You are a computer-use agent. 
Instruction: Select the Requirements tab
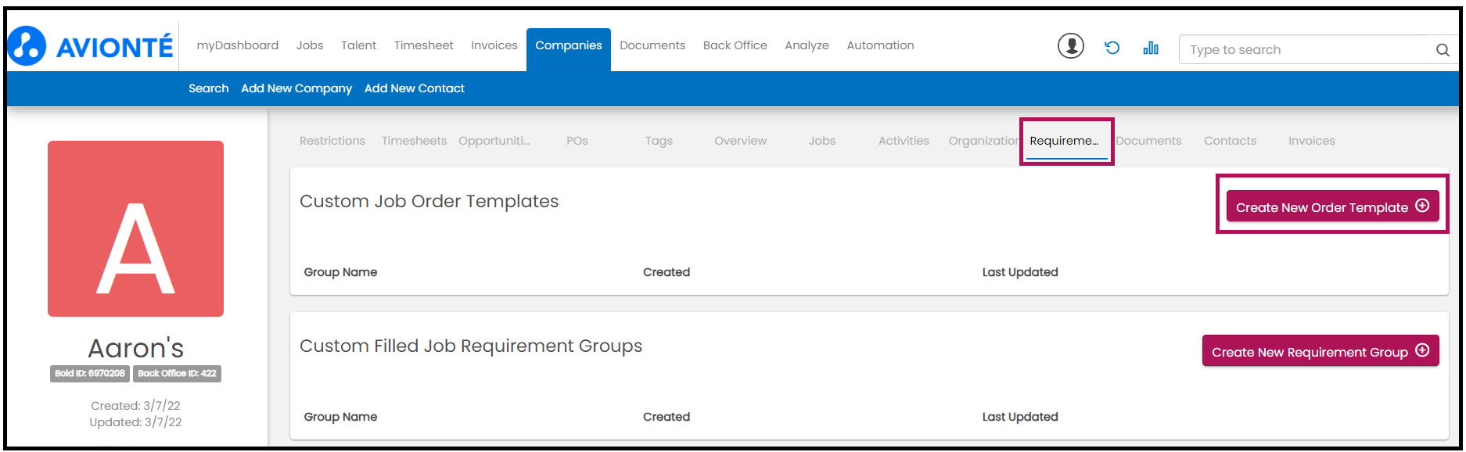1066,141
